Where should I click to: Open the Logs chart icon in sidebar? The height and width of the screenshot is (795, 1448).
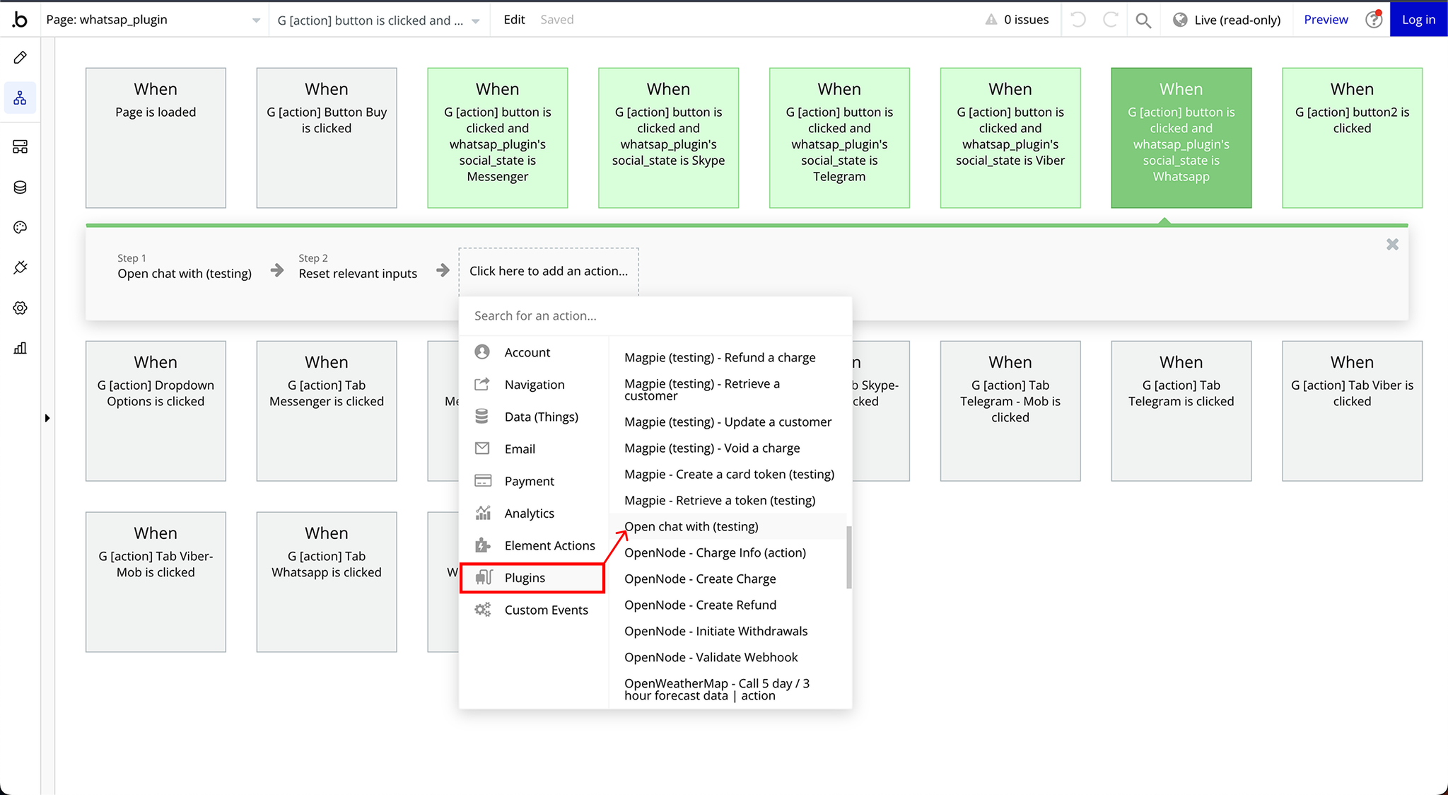pyautogui.click(x=20, y=348)
